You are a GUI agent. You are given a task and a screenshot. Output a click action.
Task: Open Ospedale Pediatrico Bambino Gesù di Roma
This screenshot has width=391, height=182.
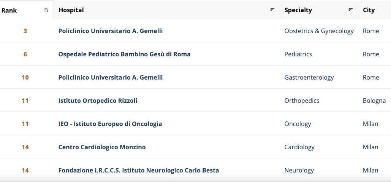pyautogui.click(x=124, y=54)
